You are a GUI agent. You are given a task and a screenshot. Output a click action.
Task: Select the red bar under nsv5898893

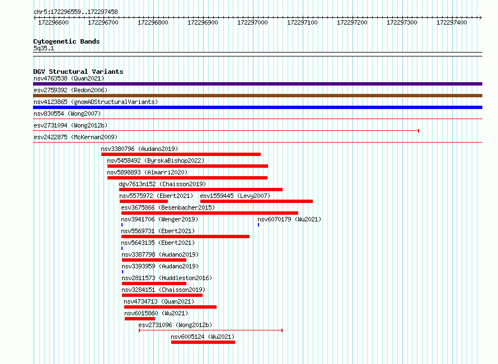click(187, 178)
